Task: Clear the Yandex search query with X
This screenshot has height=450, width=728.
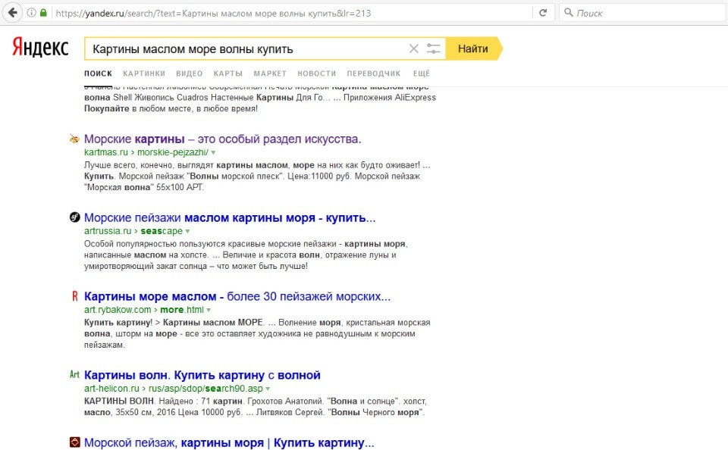Action: [x=413, y=48]
